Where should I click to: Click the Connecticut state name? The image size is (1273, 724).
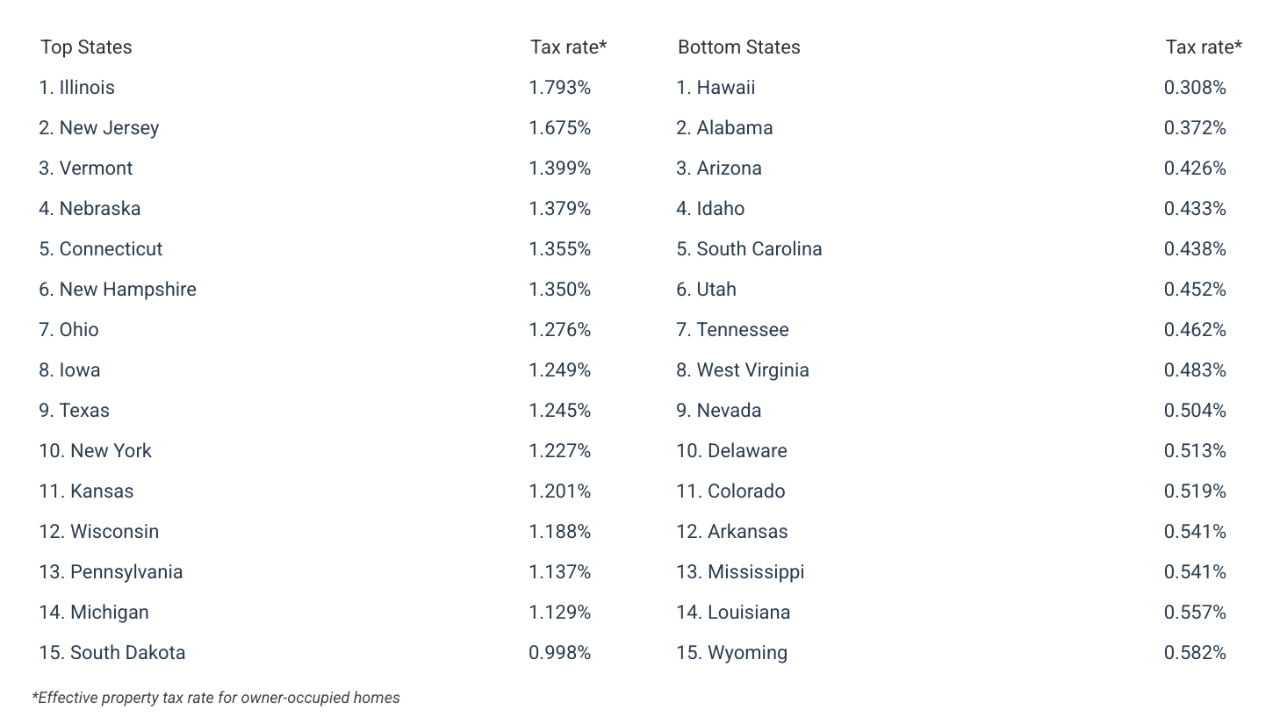[101, 249]
